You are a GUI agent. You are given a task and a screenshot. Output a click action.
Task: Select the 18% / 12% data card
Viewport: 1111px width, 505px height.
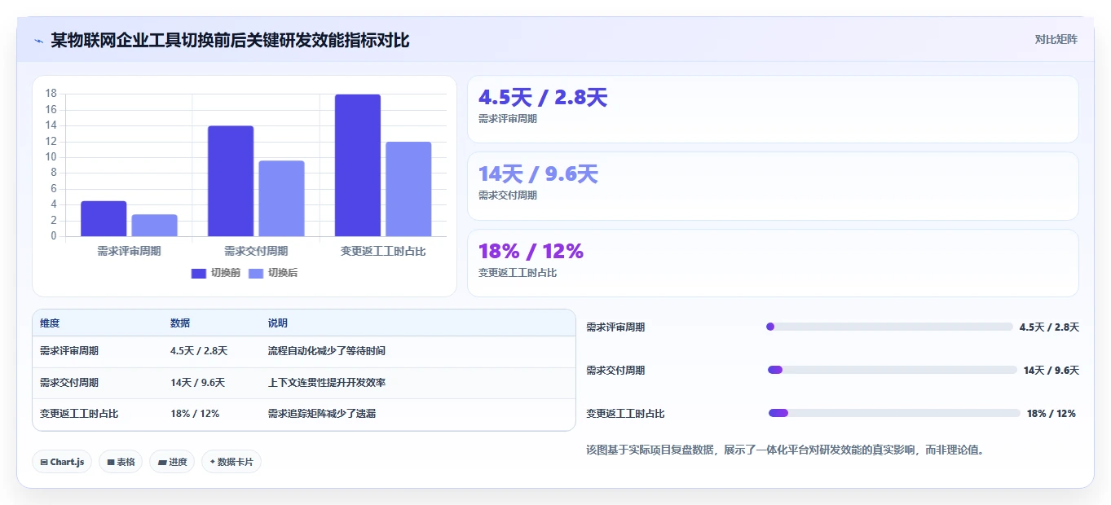(x=773, y=263)
